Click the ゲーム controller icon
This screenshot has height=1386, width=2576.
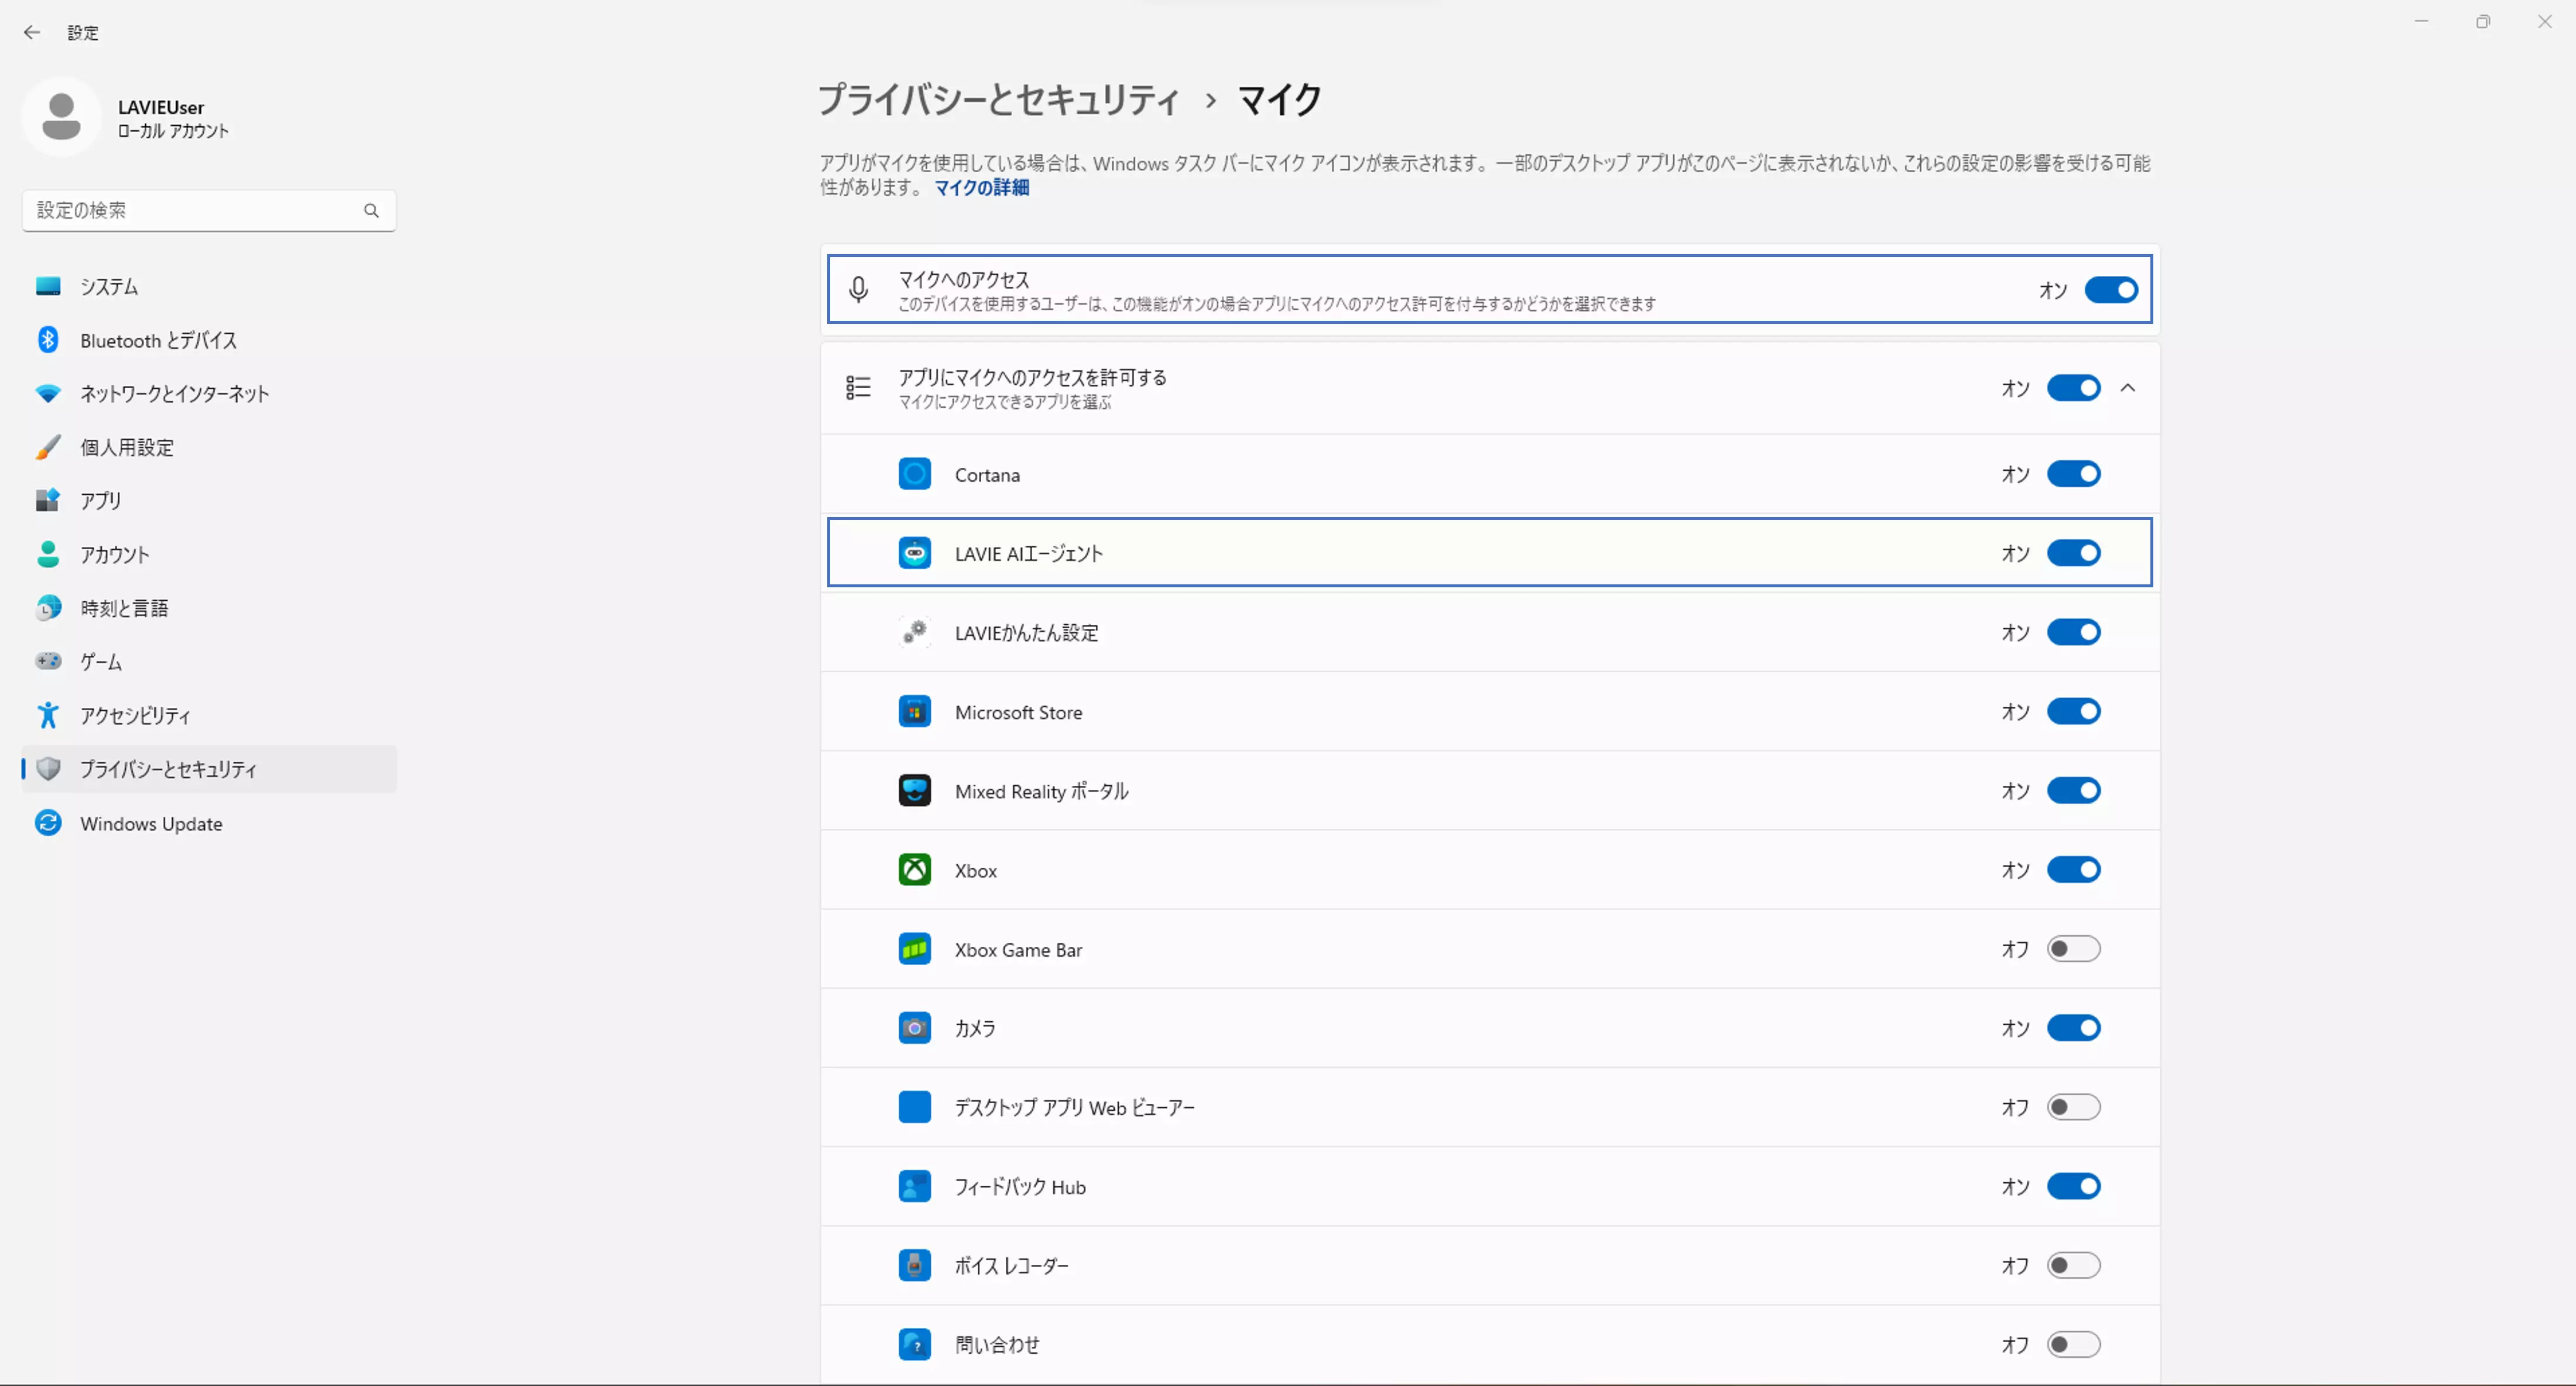[x=48, y=661]
